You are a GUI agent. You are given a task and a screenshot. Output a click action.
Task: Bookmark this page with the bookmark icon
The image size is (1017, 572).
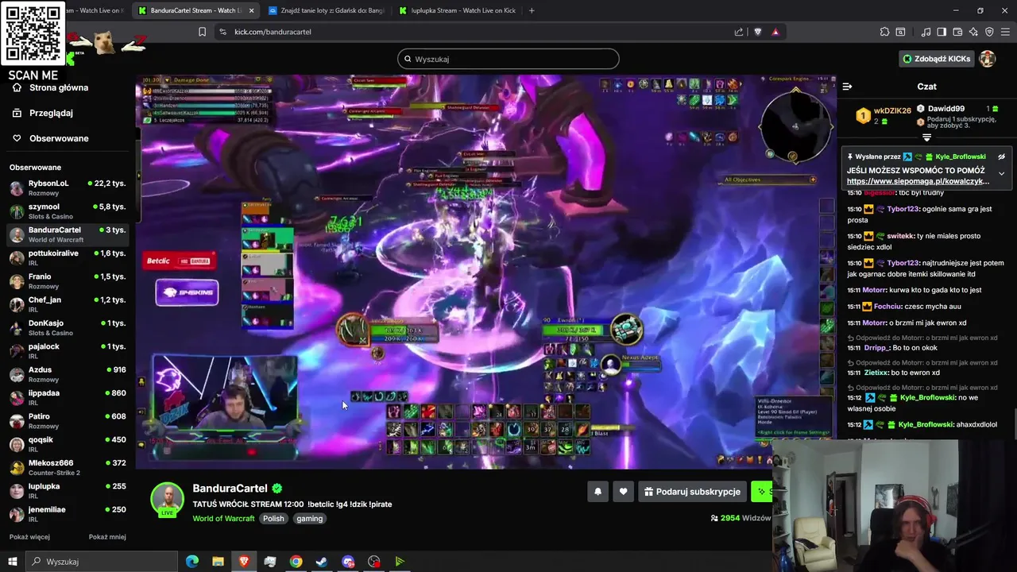point(202,32)
